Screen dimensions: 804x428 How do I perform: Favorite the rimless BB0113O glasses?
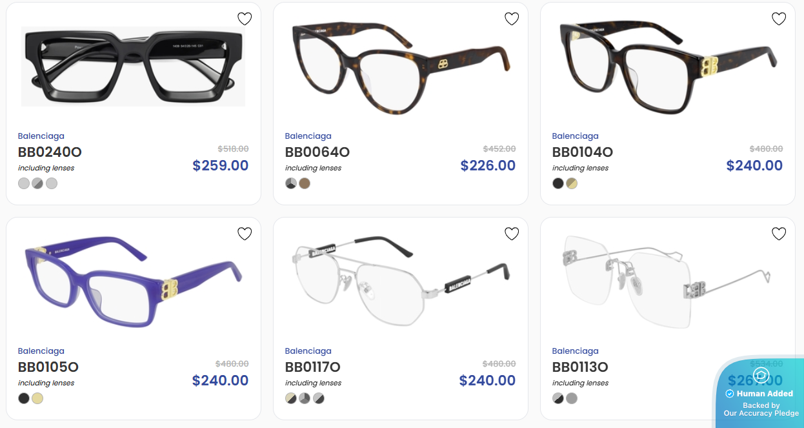click(x=779, y=234)
